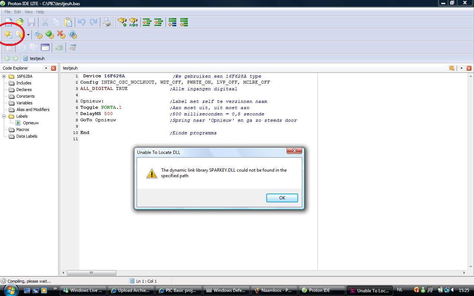Screen dimensions: 474x296
Task: Open the File menu
Action: (x=7, y=12)
